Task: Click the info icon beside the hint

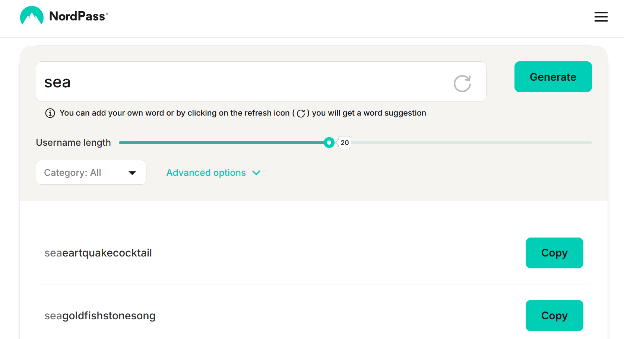Action: (50, 113)
